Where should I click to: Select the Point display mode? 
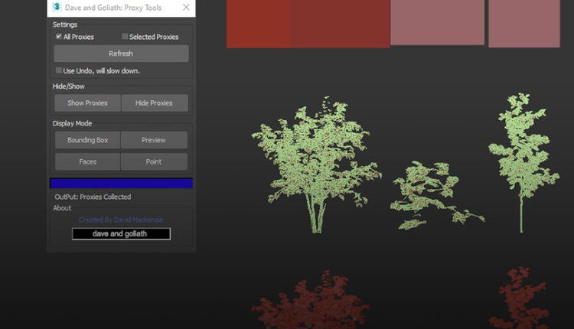click(154, 161)
